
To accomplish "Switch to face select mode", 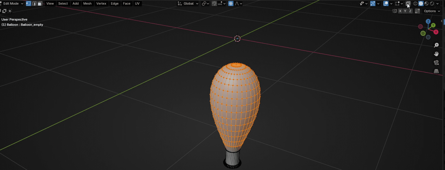I will [x=40, y=3].
